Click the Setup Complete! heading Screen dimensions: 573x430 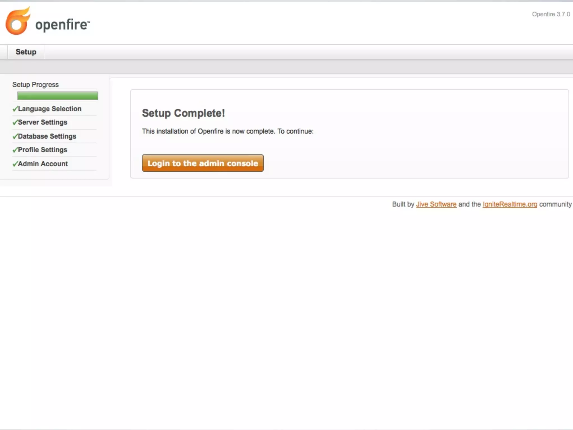pos(183,113)
